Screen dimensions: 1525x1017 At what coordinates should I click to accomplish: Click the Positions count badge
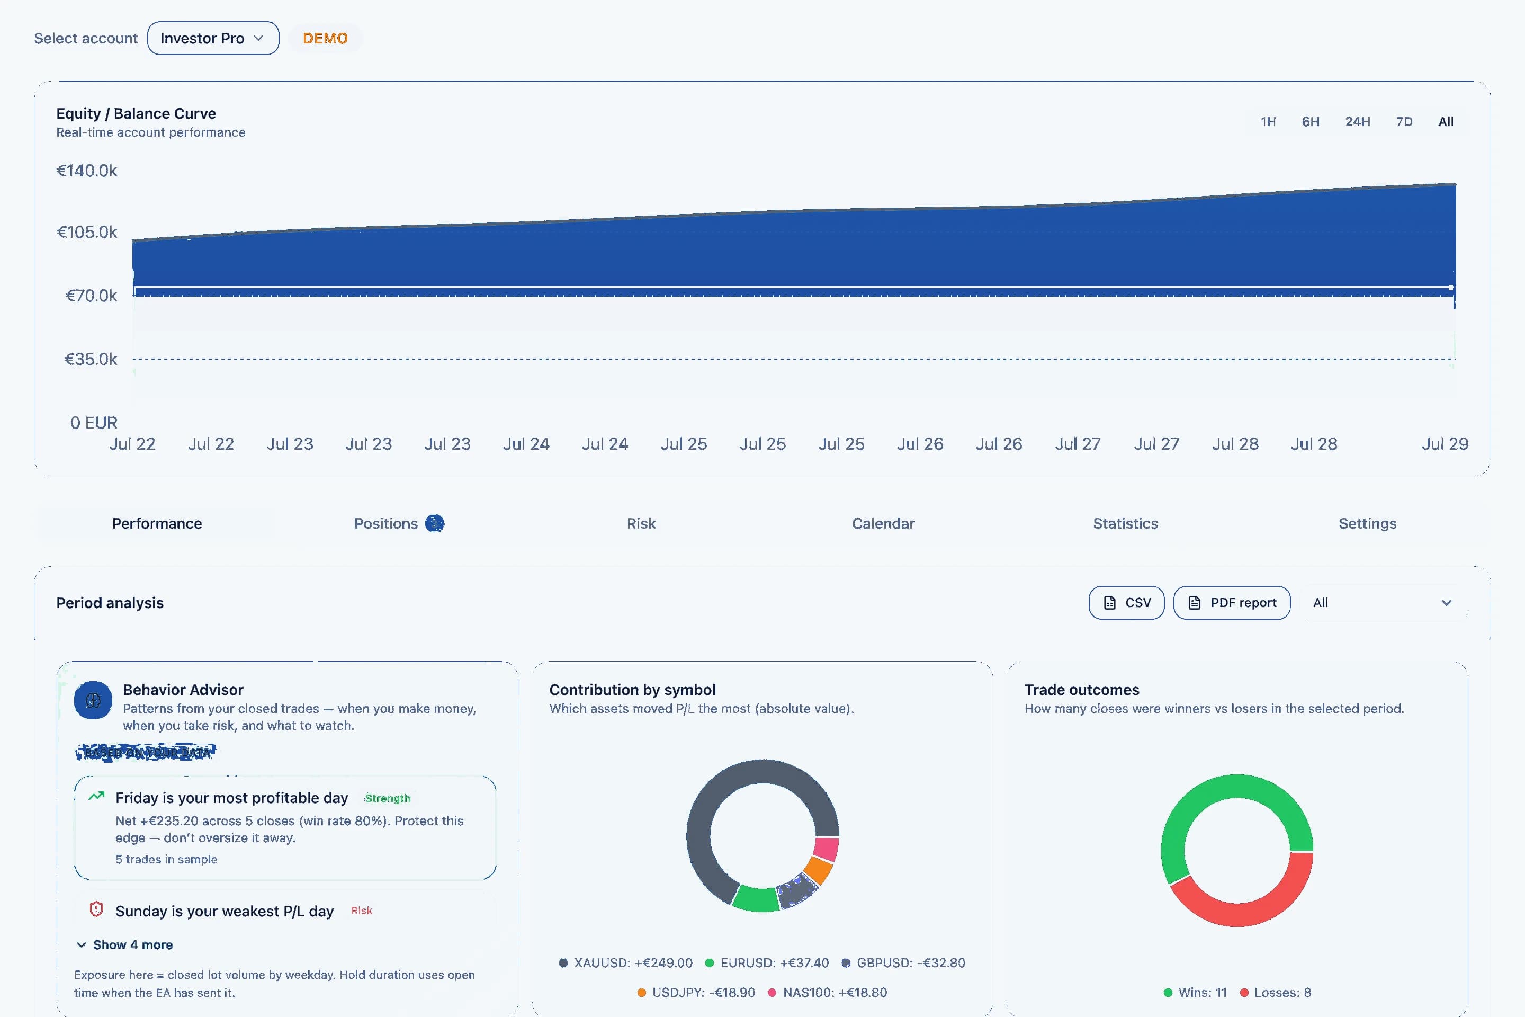(x=434, y=523)
